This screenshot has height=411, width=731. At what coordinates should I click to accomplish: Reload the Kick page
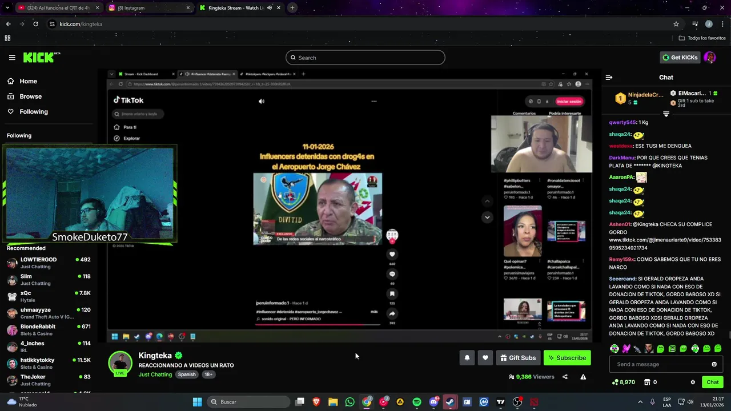coord(35,24)
